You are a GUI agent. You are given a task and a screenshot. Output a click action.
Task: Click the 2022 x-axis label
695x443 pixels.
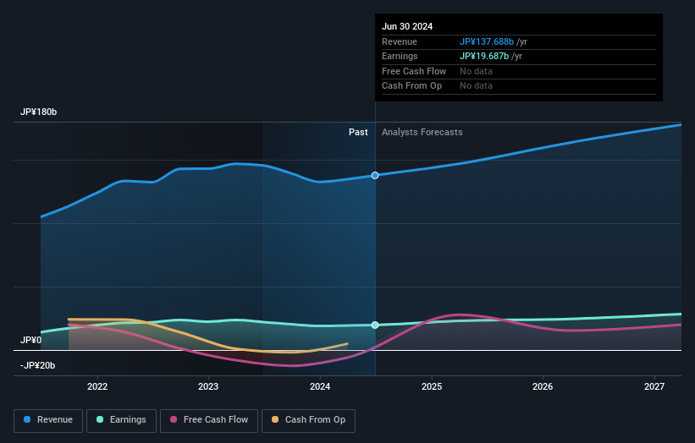(97, 386)
